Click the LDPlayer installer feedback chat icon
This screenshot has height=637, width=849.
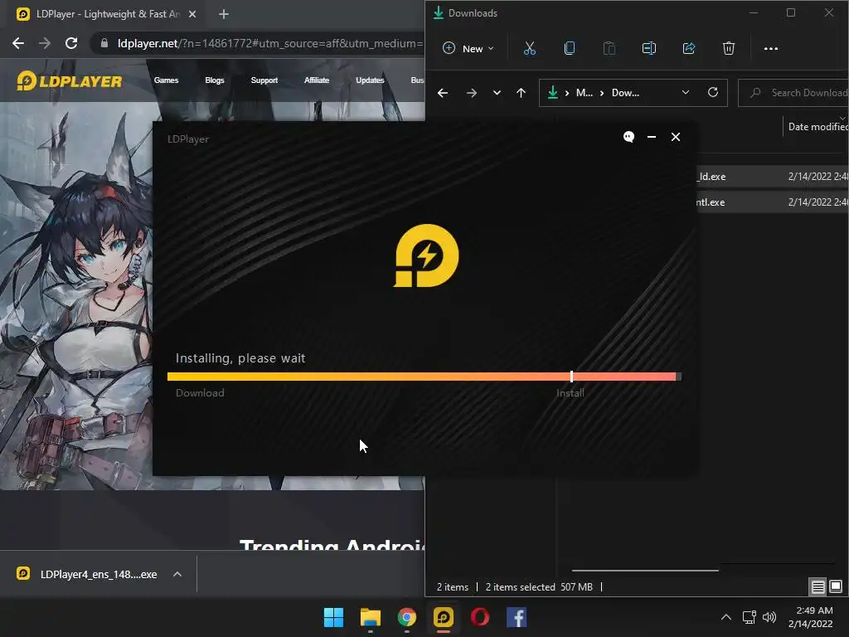pyautogui.click(x=628, y=137)
